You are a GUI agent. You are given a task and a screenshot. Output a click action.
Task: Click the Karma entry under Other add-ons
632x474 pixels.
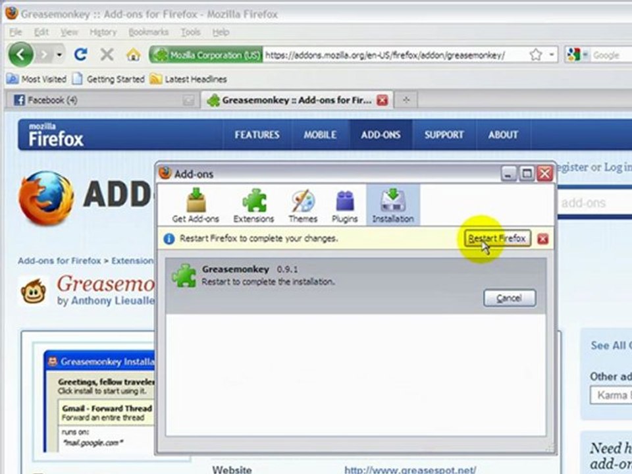tap(611, 395)
